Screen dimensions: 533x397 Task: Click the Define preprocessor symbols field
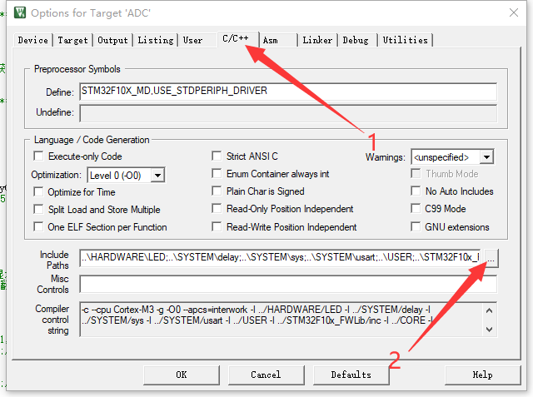pyautogui.click(x=288, y=92)
